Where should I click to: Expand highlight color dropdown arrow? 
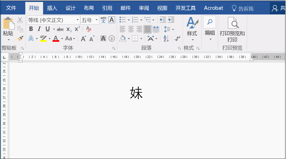click(49, 39)
